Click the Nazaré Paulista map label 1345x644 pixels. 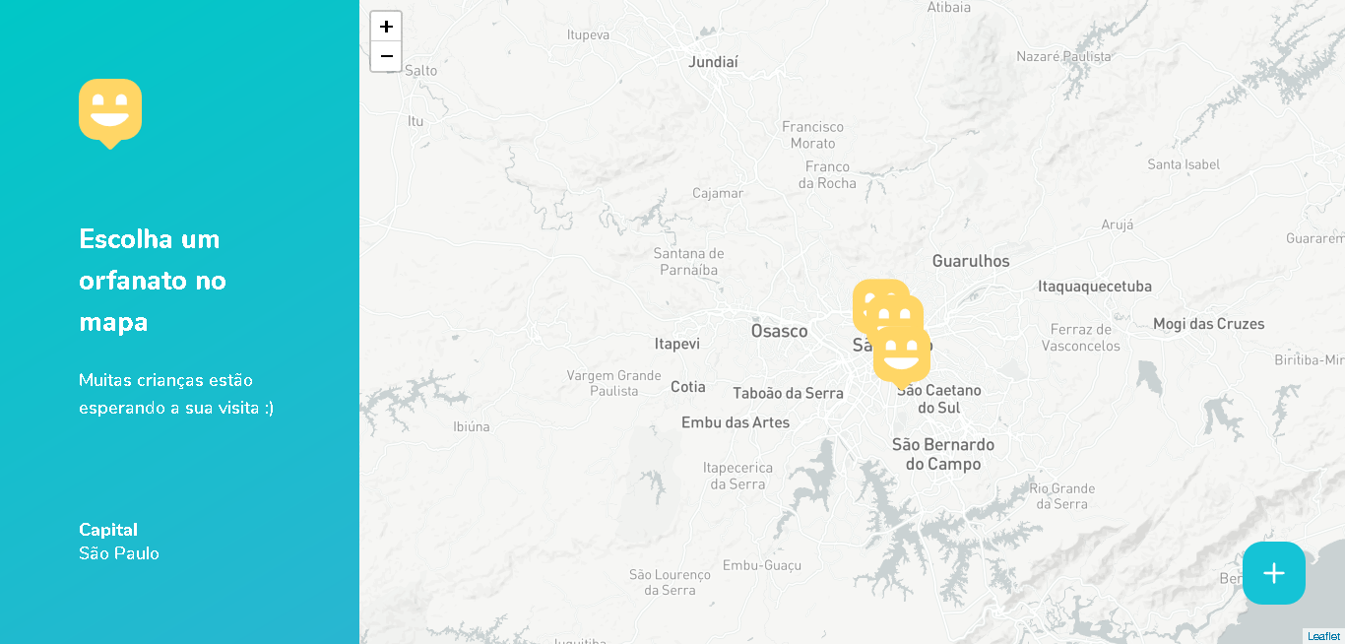(1063, 57)
